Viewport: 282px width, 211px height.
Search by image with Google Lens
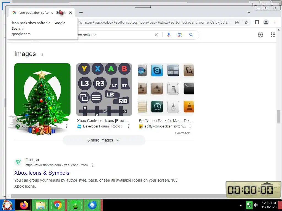coord(180,35)
